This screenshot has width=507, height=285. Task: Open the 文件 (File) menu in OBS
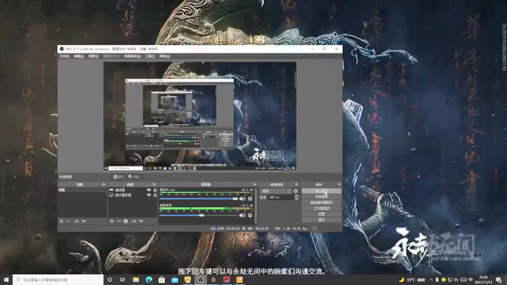65,56
